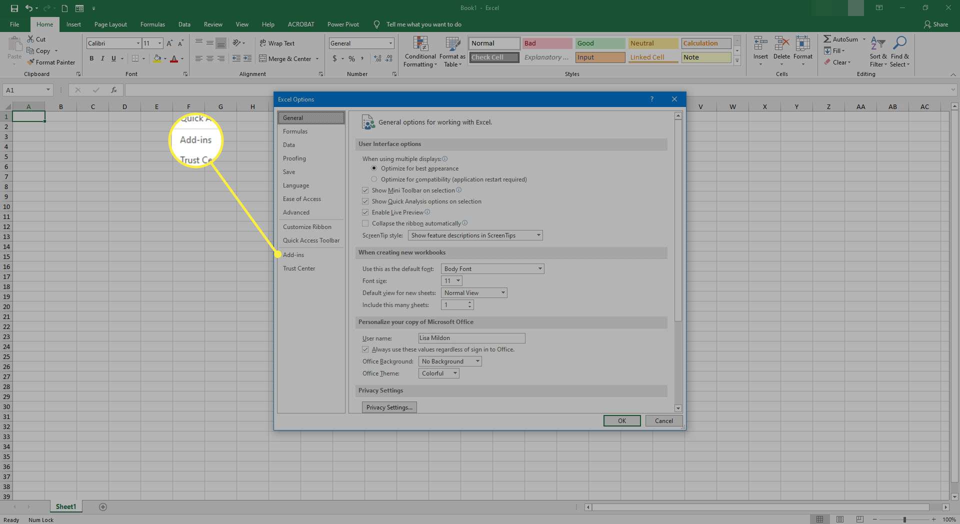
Task: Click the Undo arrow icon
Action: 29,8
